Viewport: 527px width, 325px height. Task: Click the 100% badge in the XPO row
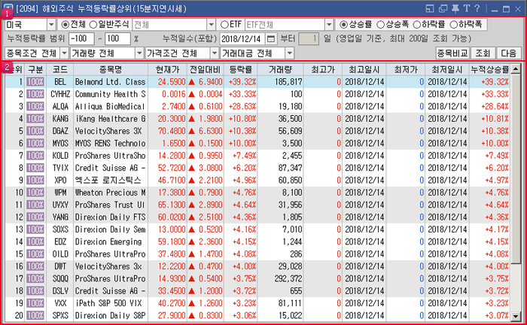coord(35,181)
